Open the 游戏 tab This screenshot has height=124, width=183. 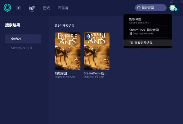click(x=47, y=8)
